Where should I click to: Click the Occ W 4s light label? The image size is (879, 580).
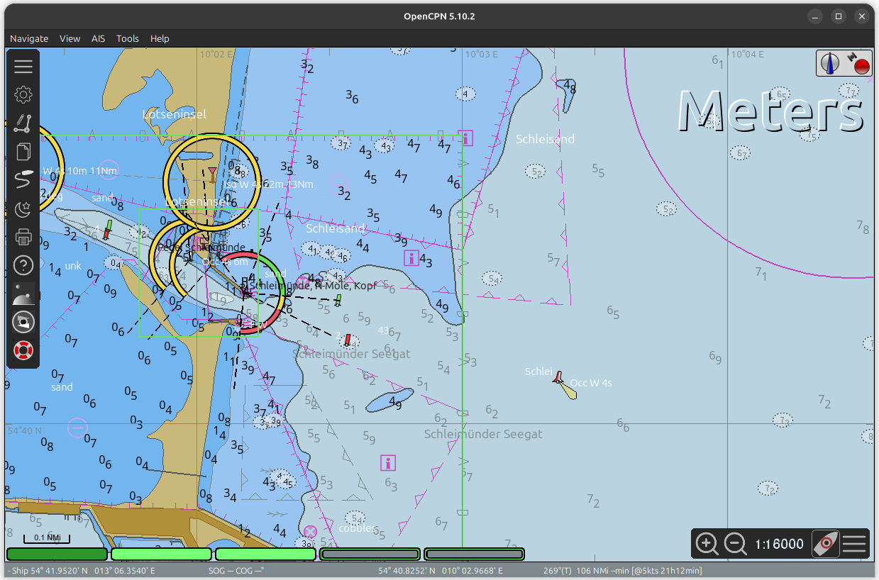[x=591, y=383]
